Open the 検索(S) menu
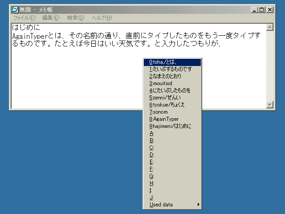 pyautogui.click(x=76, y=18)
